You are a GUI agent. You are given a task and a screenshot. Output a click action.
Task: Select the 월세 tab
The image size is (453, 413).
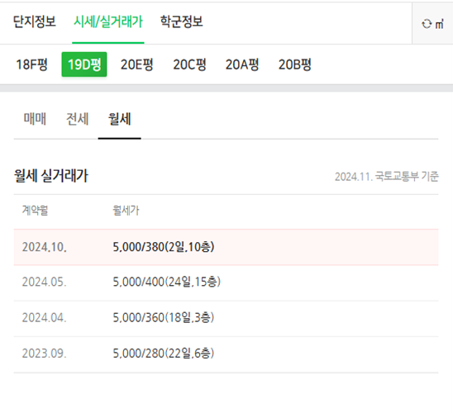tap(120, 119)
